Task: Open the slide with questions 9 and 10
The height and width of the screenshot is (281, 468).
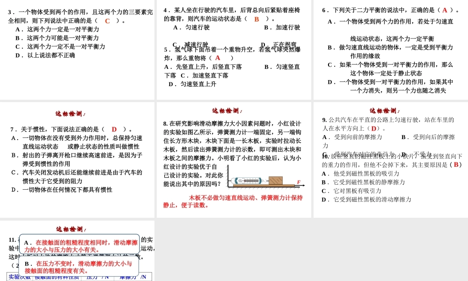Action: coord(391,160)
